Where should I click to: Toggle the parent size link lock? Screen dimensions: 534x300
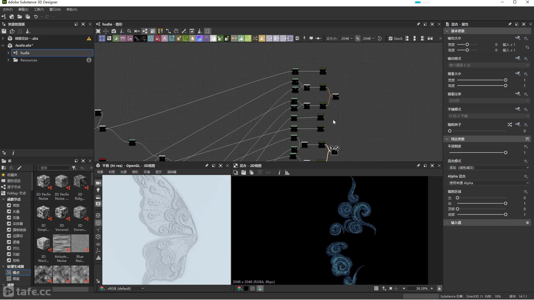[x=358, y=39]
